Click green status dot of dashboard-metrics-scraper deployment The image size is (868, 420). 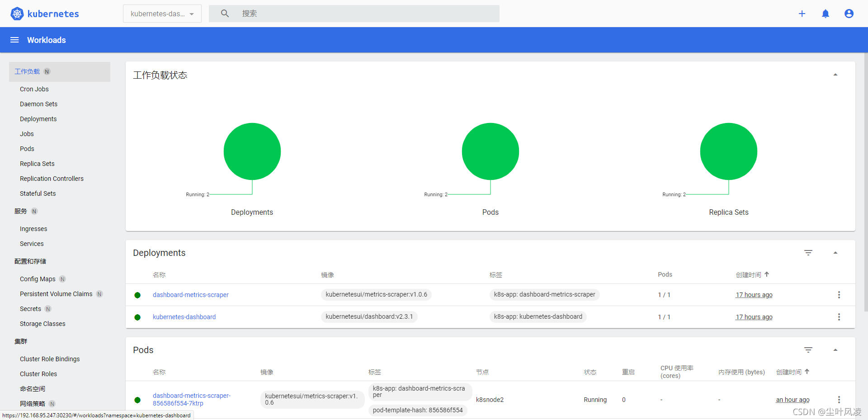(137, 295)
